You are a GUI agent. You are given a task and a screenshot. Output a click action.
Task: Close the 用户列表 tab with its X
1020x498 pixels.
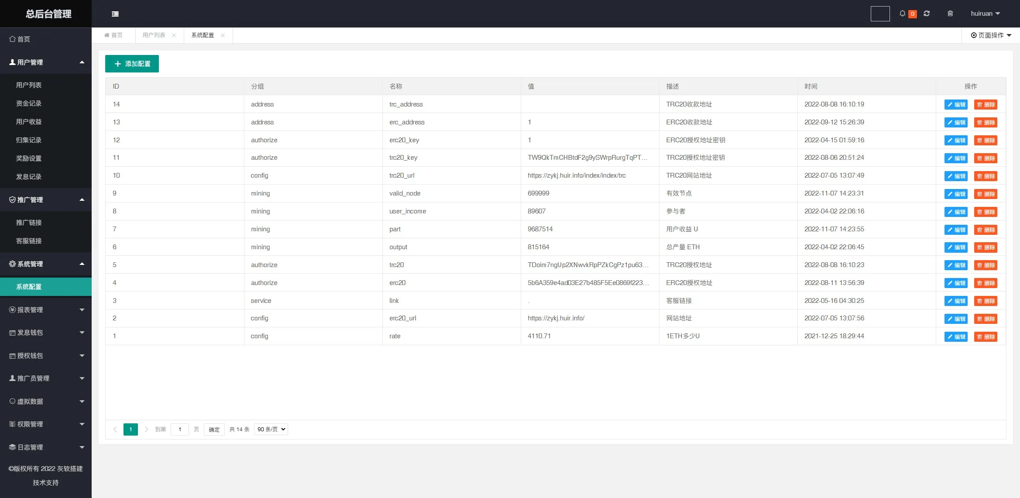174,35
